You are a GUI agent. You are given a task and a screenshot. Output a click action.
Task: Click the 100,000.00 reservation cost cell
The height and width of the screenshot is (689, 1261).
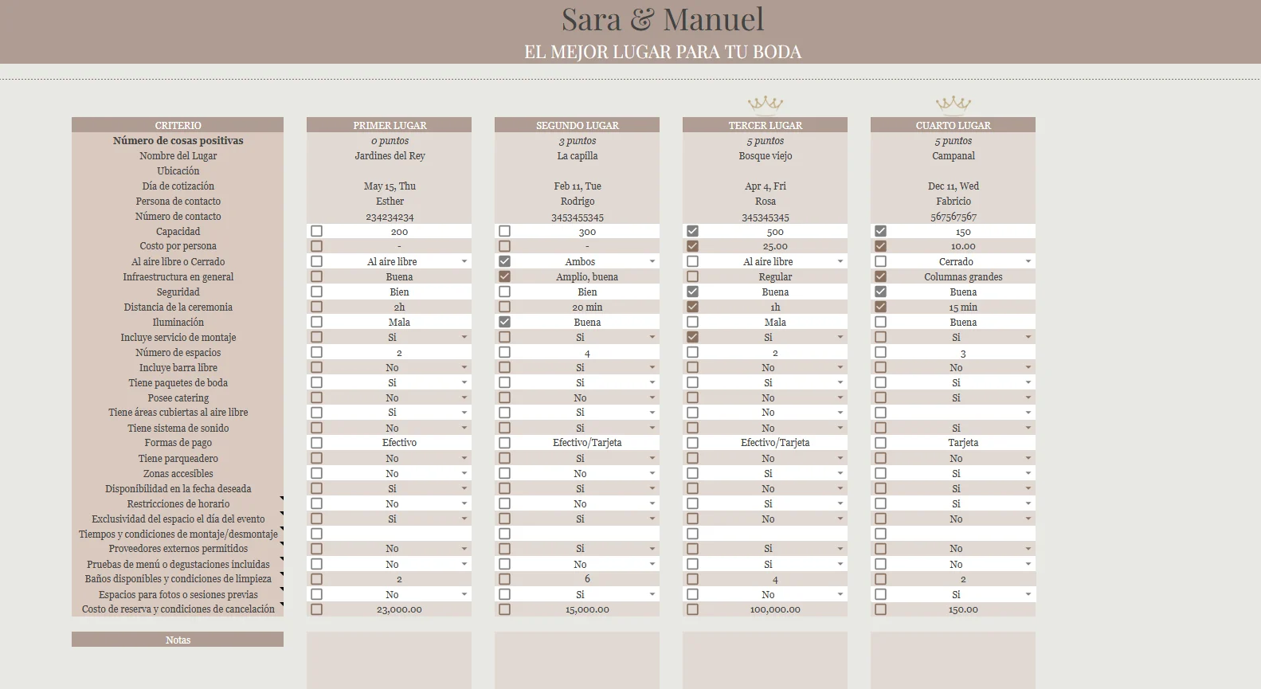(775, 609)
